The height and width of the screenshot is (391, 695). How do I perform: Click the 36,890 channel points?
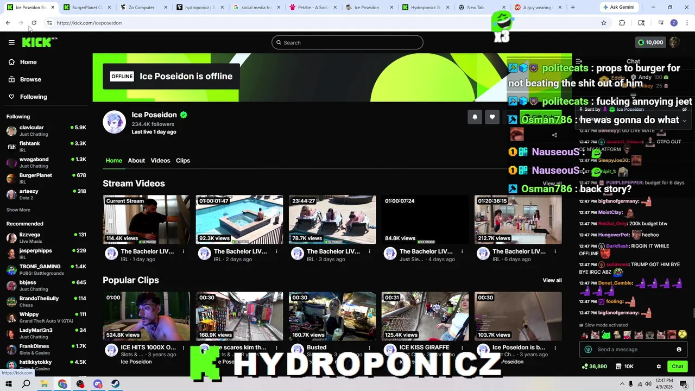594,367
